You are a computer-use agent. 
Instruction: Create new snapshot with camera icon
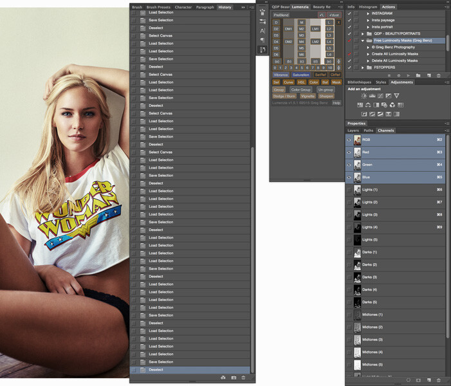pos(234,378)
